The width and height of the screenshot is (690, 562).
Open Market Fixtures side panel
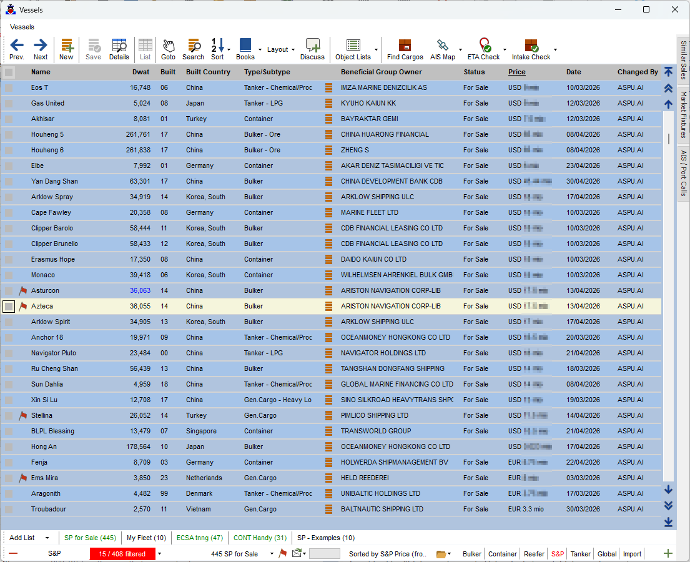tap(683, 114)
